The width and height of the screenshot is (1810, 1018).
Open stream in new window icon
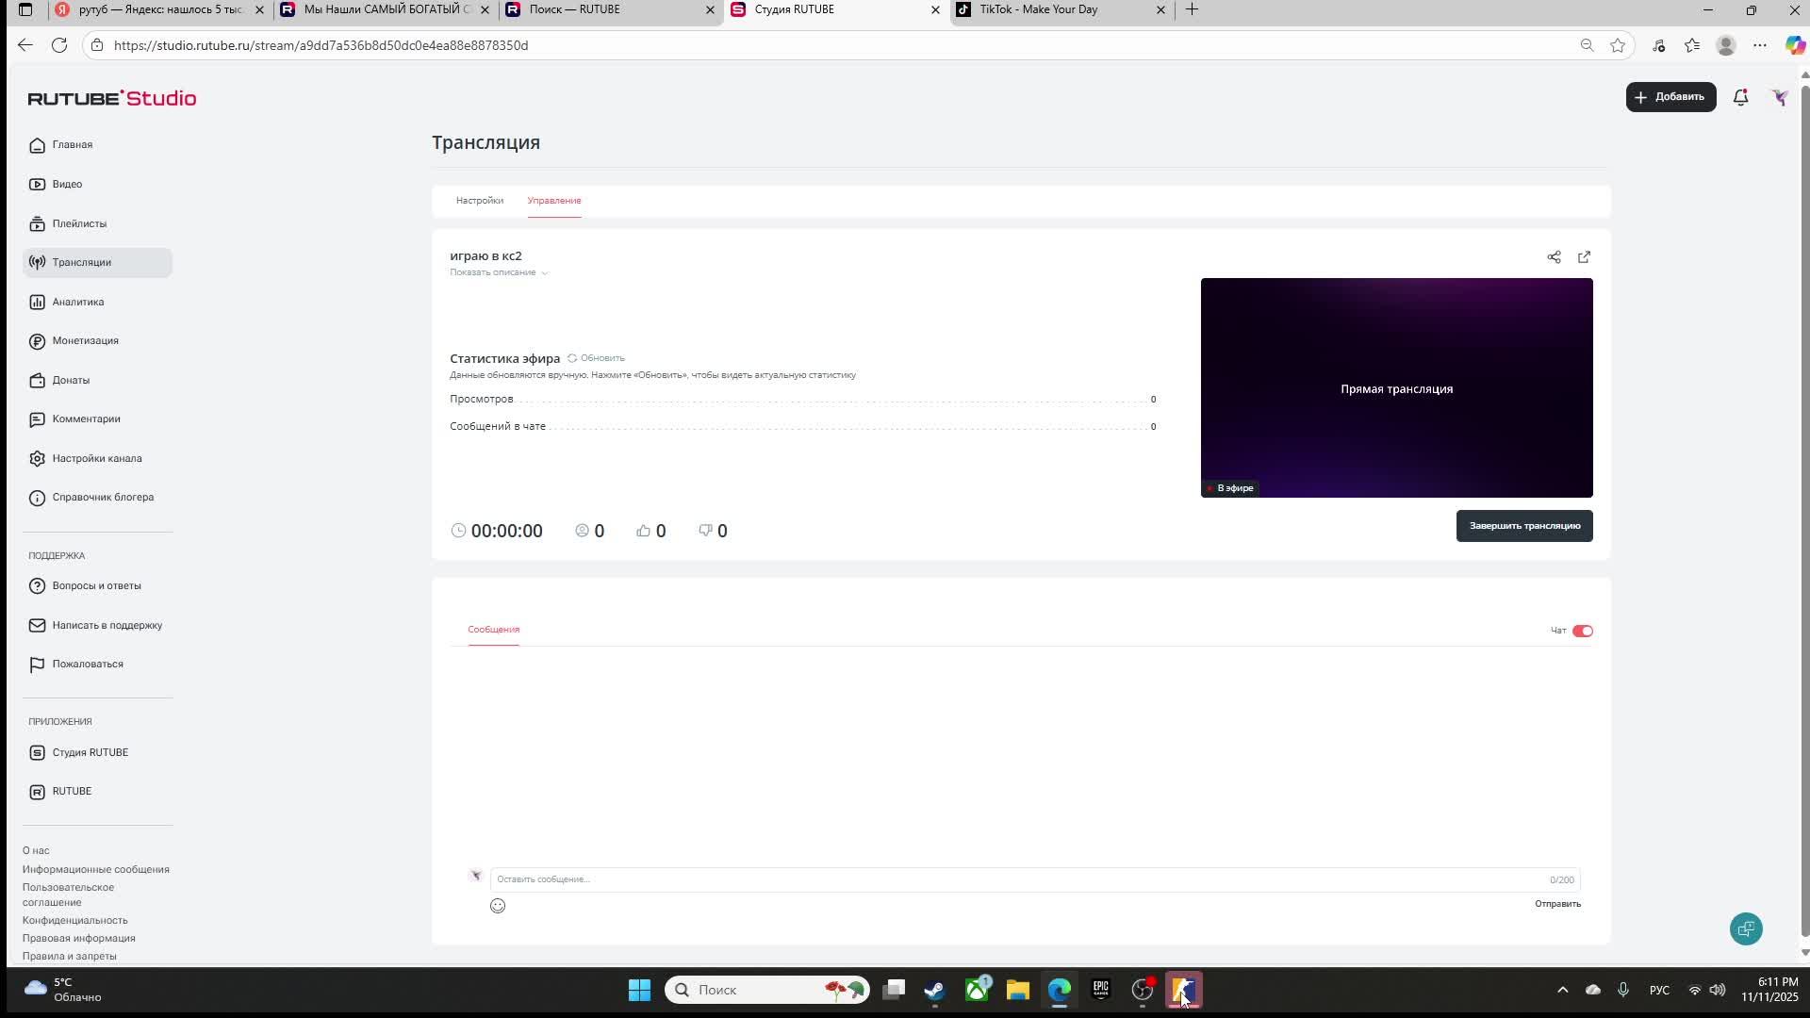tap(1584, 257)
